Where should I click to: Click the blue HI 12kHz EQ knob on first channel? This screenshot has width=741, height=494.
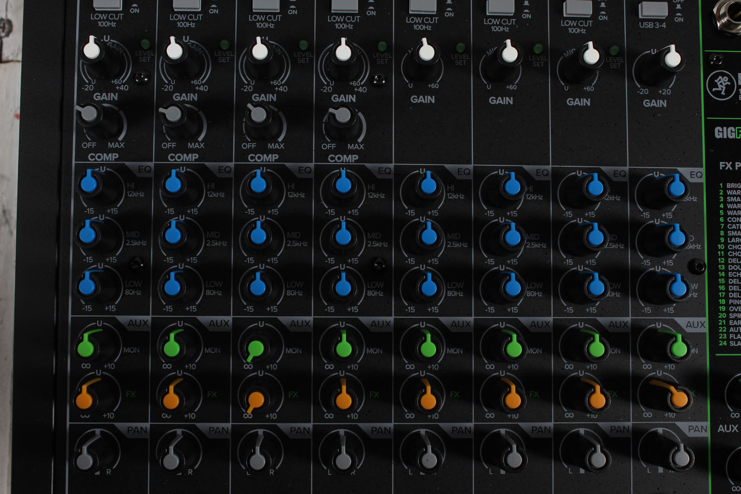point(89,183)
